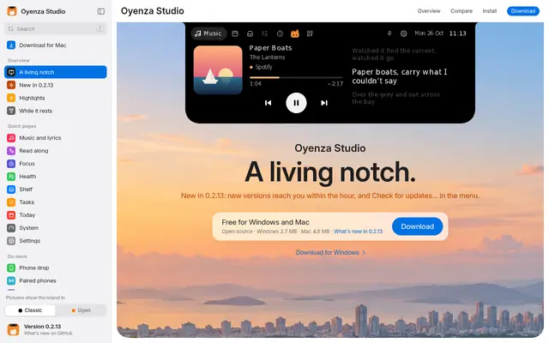This screenshot has height=343, width=549.
Task: Open Settings quick page in sidebar
Action: click(x=55, y=241)
